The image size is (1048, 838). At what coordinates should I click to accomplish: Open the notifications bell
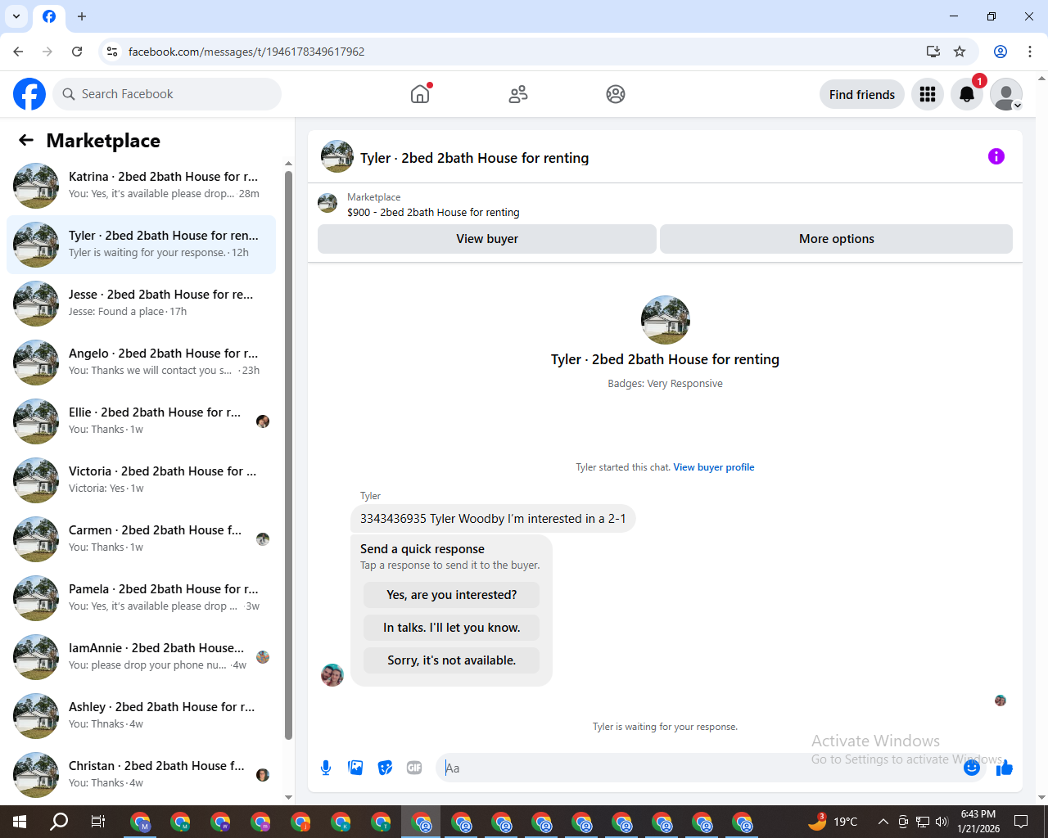pos(967,94)
